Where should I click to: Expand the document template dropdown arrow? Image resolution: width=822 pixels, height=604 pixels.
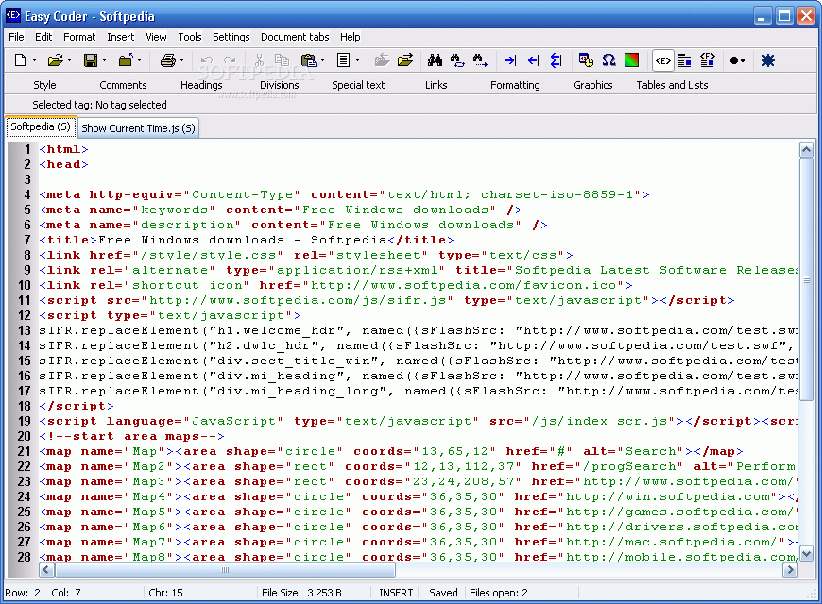click(x=357, y=60)
